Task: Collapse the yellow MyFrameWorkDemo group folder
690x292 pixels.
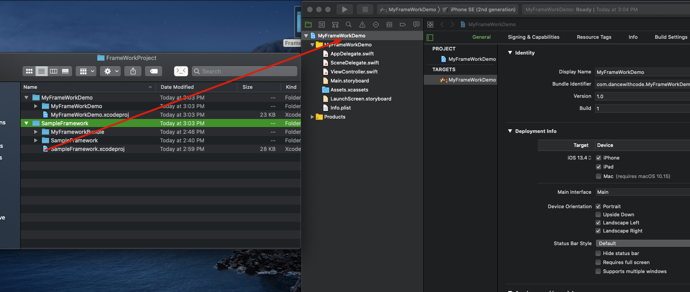Action: [313, 45]
